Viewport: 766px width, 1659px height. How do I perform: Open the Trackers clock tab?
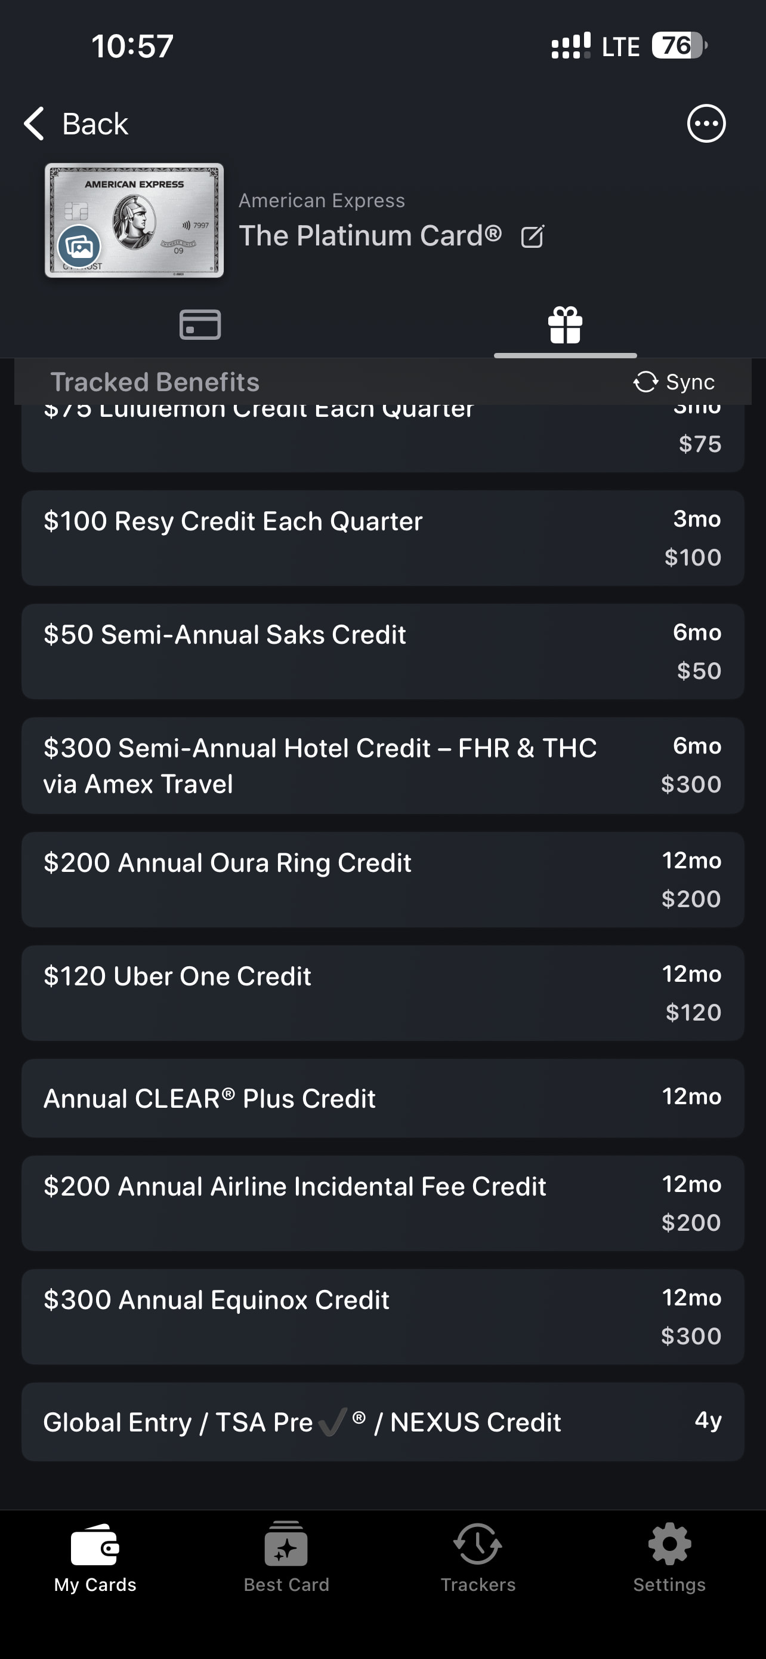pos(477,1555)
